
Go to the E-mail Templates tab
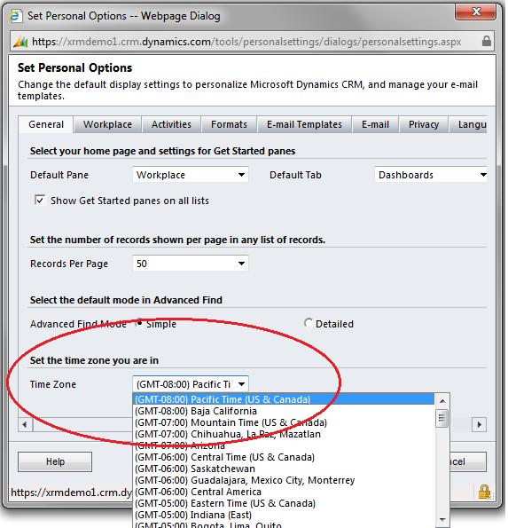tap(304, 124)
